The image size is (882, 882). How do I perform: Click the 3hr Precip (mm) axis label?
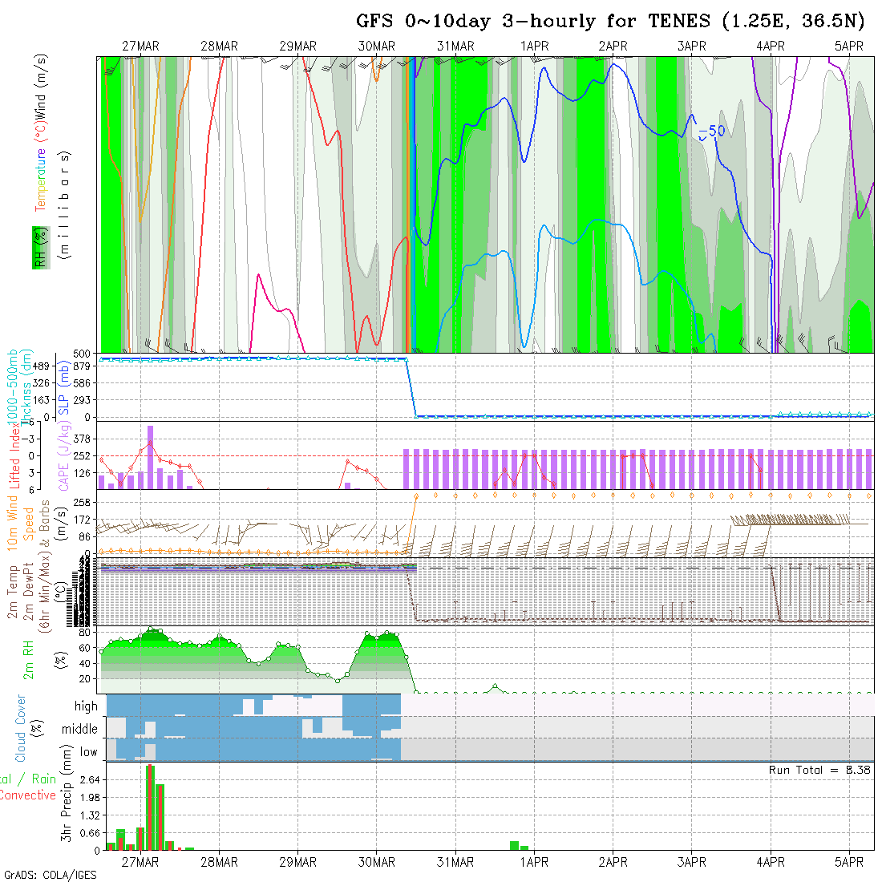(67, 806)
